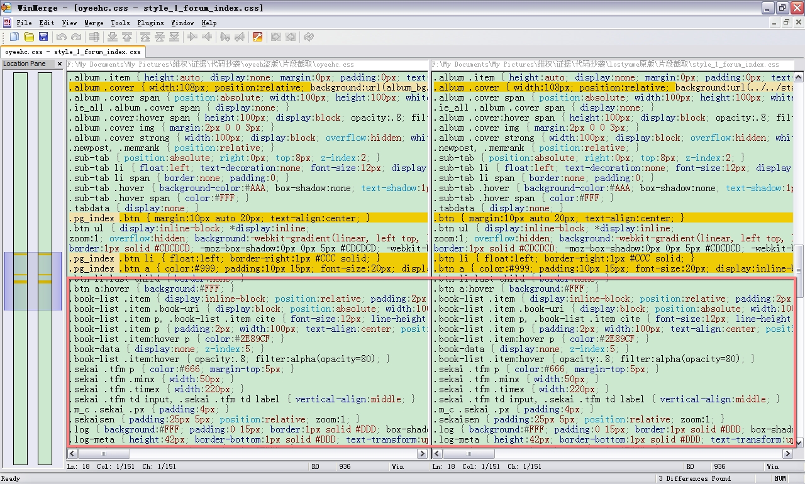Screen dimensions: 805x484
Task: Open the Plugins menu
Action: (x=151, y=23)
